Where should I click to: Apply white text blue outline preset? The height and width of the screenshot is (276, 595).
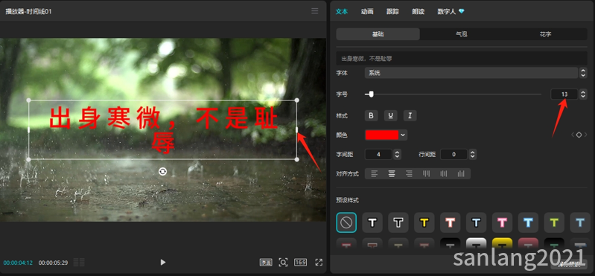[x=528, y=222]
